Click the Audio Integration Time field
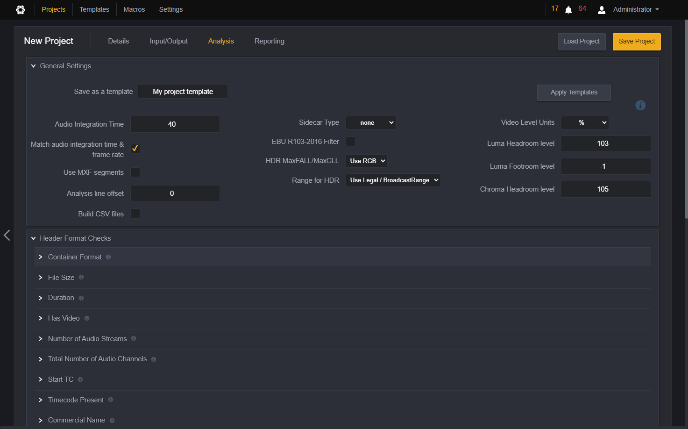The image size is (688, 429). pos(175,124)
